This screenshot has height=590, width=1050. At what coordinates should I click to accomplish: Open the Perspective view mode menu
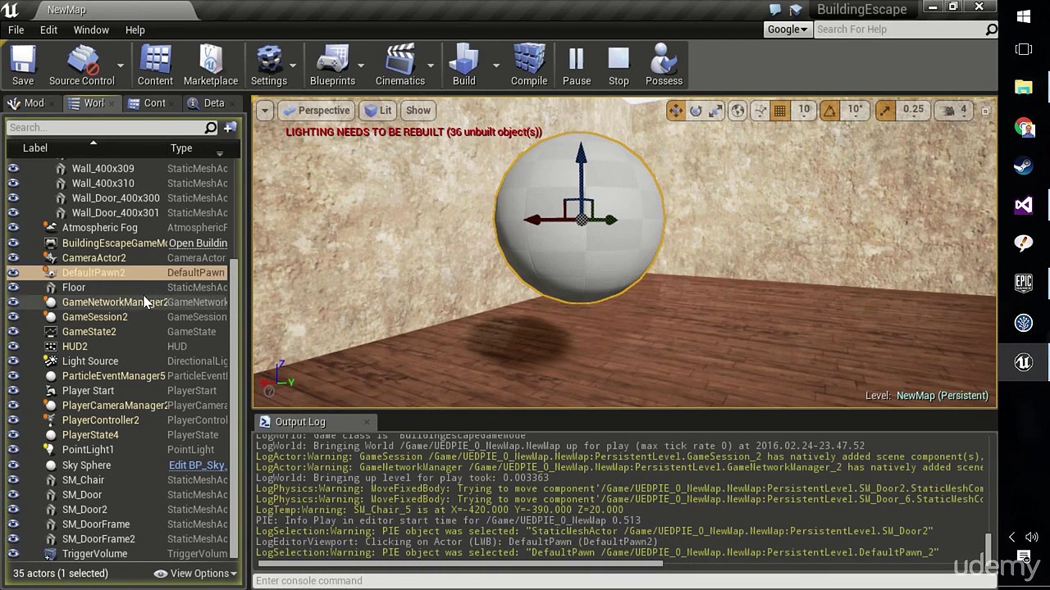(x=316, y=111)
